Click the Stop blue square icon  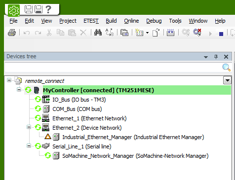click(221, 34)
